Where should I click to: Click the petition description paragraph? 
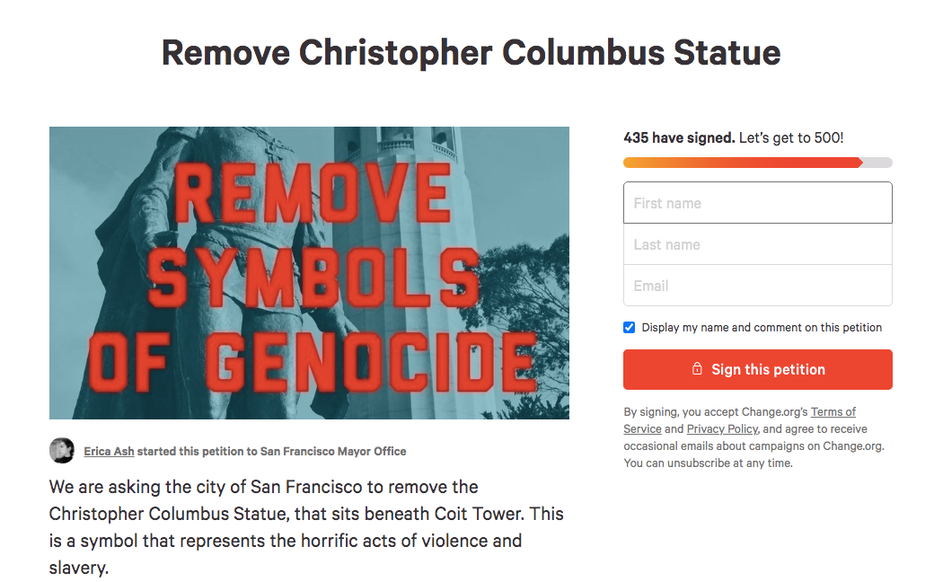tap(305, 527)
